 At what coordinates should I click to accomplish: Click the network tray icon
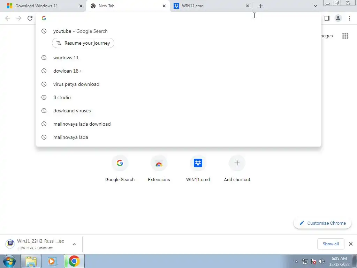point(305,261)
